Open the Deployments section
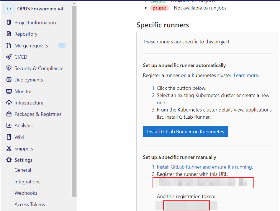This screenshot has height=211, width=280. (x=29, y=80)
